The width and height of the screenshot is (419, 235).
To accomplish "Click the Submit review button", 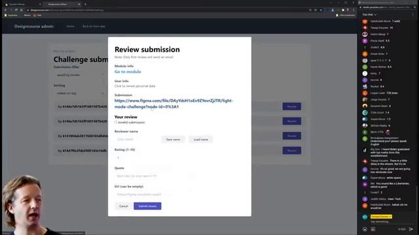I will click(x=147, y=206).
